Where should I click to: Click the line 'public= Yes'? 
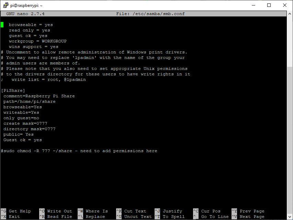[19, 134]
